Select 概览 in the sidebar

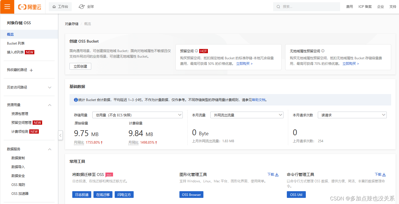coord(29,35)
